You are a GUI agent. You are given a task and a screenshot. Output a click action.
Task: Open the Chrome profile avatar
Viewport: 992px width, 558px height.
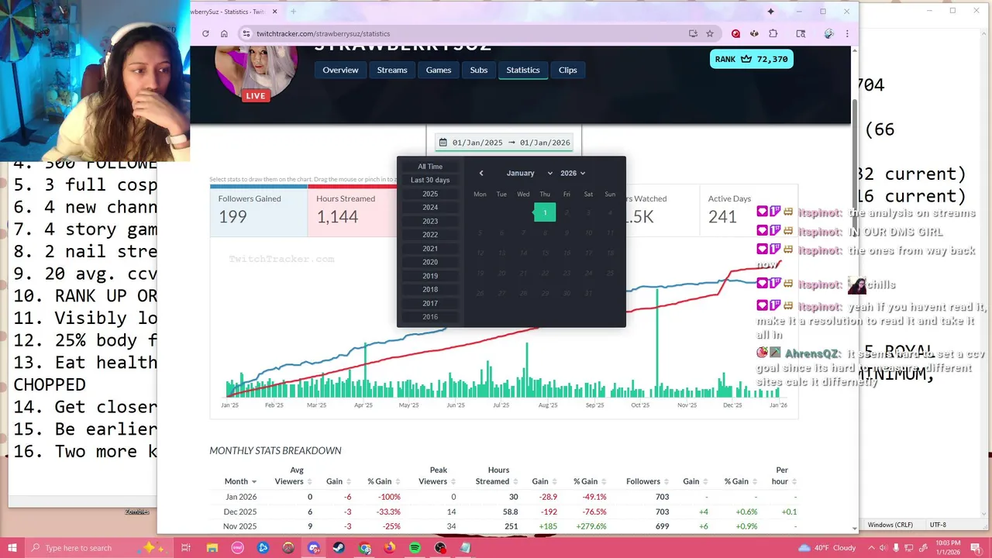tap(829, 33)
